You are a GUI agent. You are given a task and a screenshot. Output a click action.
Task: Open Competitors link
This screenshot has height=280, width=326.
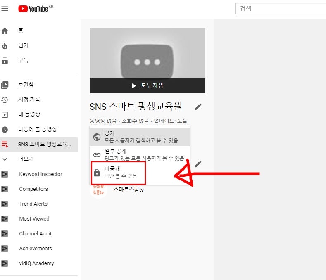(33, 189)
